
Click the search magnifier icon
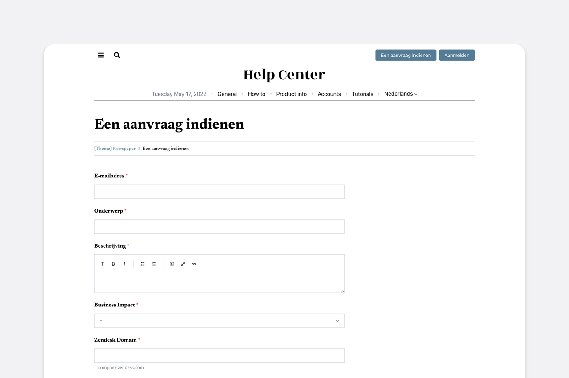[117, 55]
